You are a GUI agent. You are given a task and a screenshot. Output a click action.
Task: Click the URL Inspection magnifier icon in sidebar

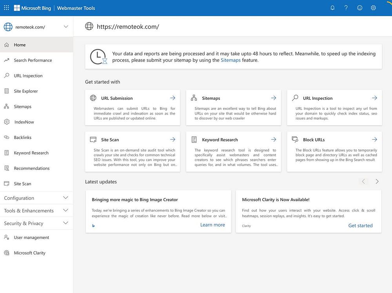pyautogui.click(x=7, y=75)
